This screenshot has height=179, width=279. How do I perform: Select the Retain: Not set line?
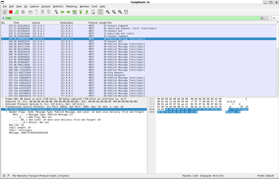point(30,122)
